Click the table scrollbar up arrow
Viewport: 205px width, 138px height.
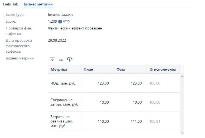click(x=182, y=76)
